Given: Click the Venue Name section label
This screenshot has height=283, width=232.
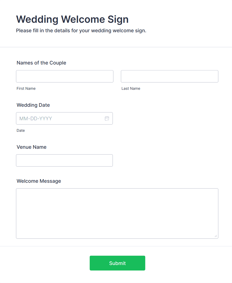Looking at the screenshot, I should (31, 147).
